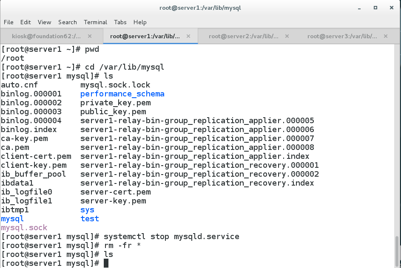Close the root@server3 tab

(386, 36)
